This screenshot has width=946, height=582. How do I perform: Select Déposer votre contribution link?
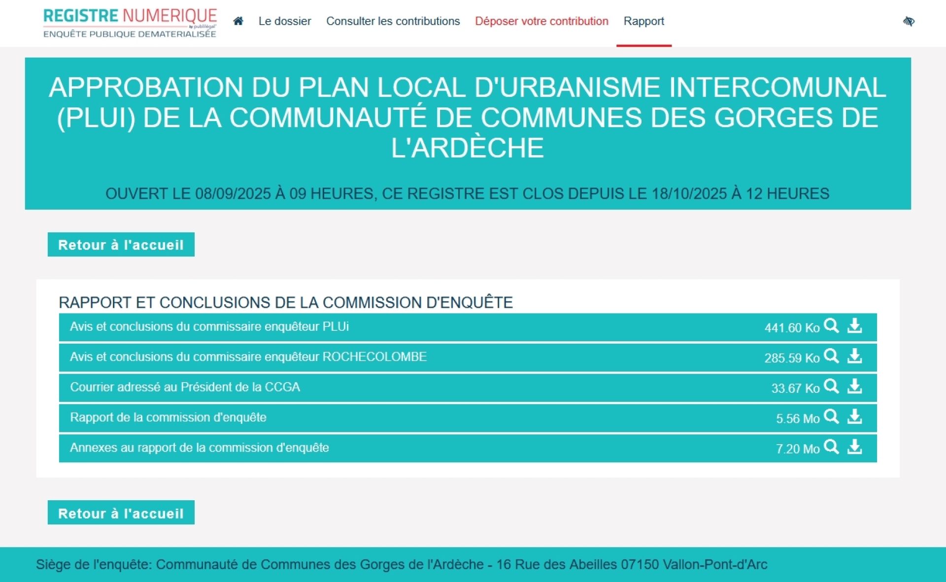coord(541,21)
